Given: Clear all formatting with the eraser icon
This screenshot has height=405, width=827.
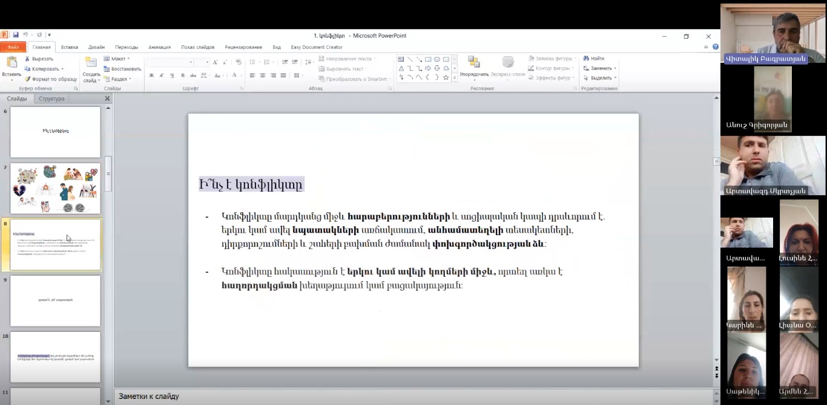Looking at the screenshot, I should point(239,62).
